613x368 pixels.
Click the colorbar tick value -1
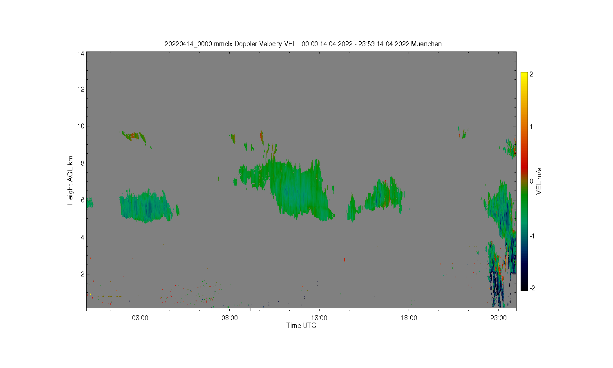pyautogui.click(x=532, y=236)
